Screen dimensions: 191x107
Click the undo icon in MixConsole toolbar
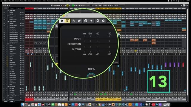click(x=3, y=5)
